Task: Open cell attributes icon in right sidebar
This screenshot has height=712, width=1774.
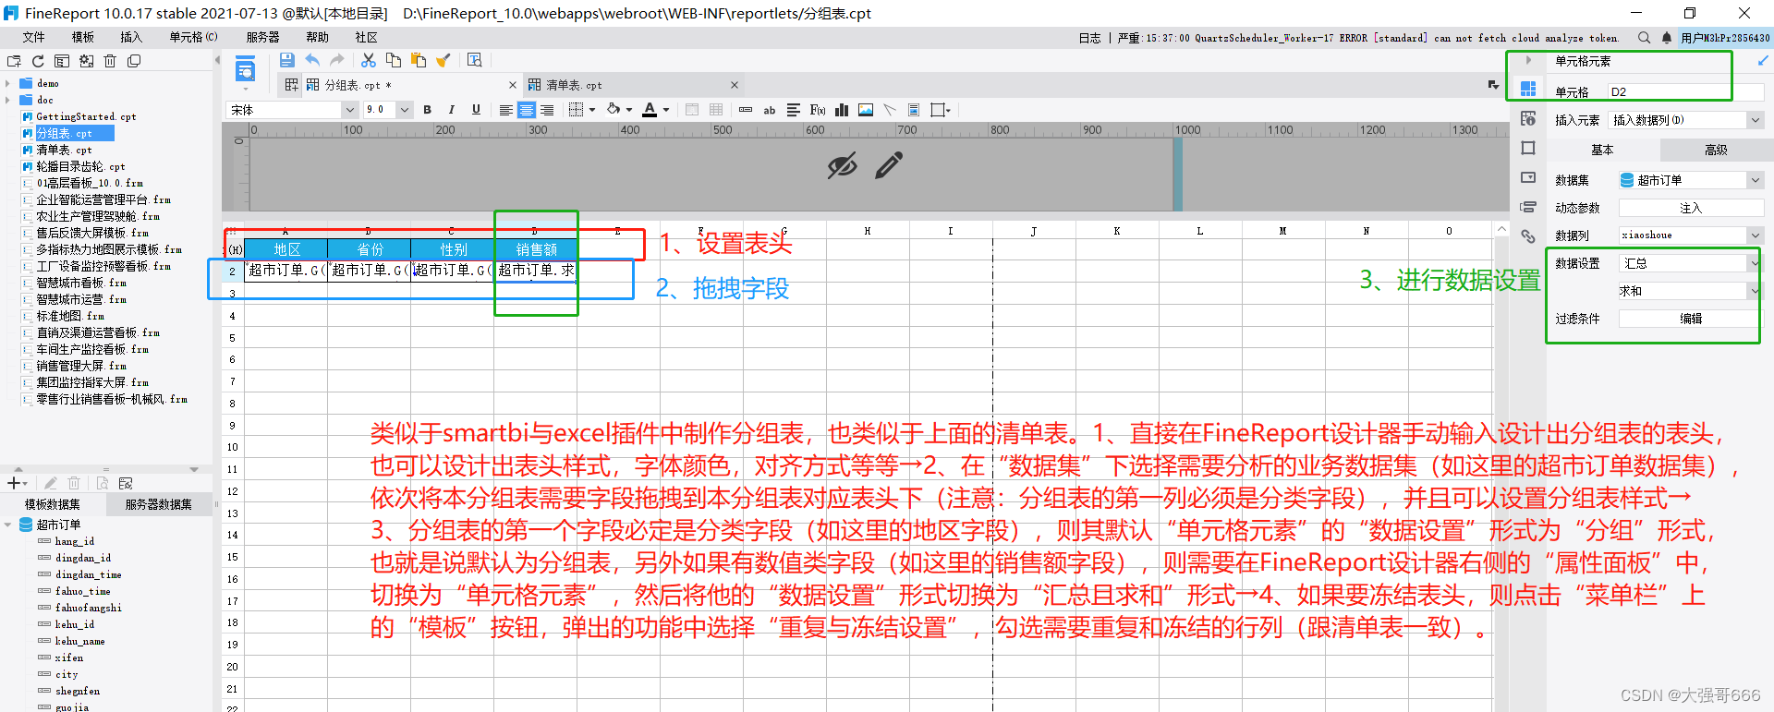Action: click(1528, 118)
